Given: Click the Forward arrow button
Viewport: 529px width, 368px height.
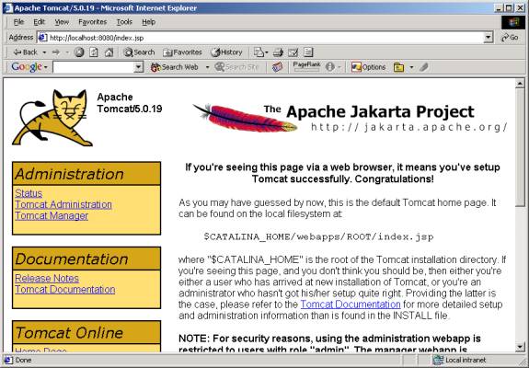Looking at the screenshot, I should (56, 52).
